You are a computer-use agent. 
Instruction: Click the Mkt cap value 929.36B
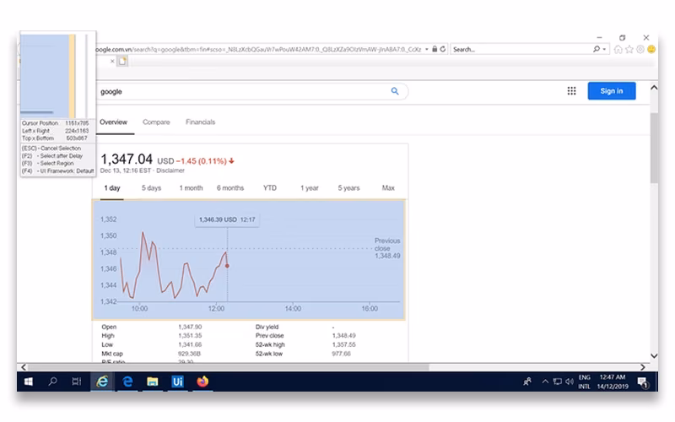[189, 354]
